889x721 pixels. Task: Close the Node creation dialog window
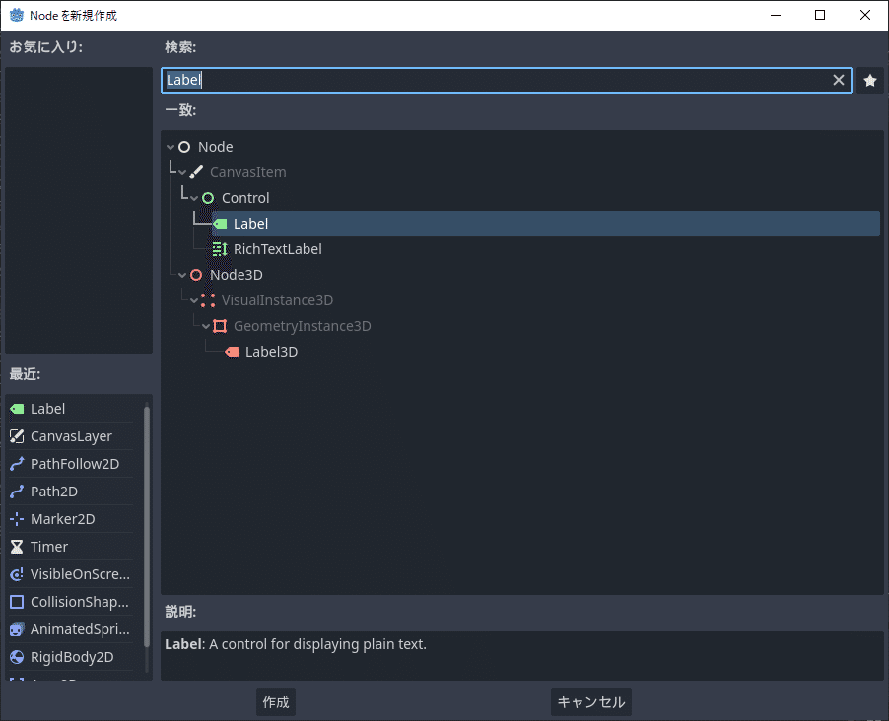[864, 16]
